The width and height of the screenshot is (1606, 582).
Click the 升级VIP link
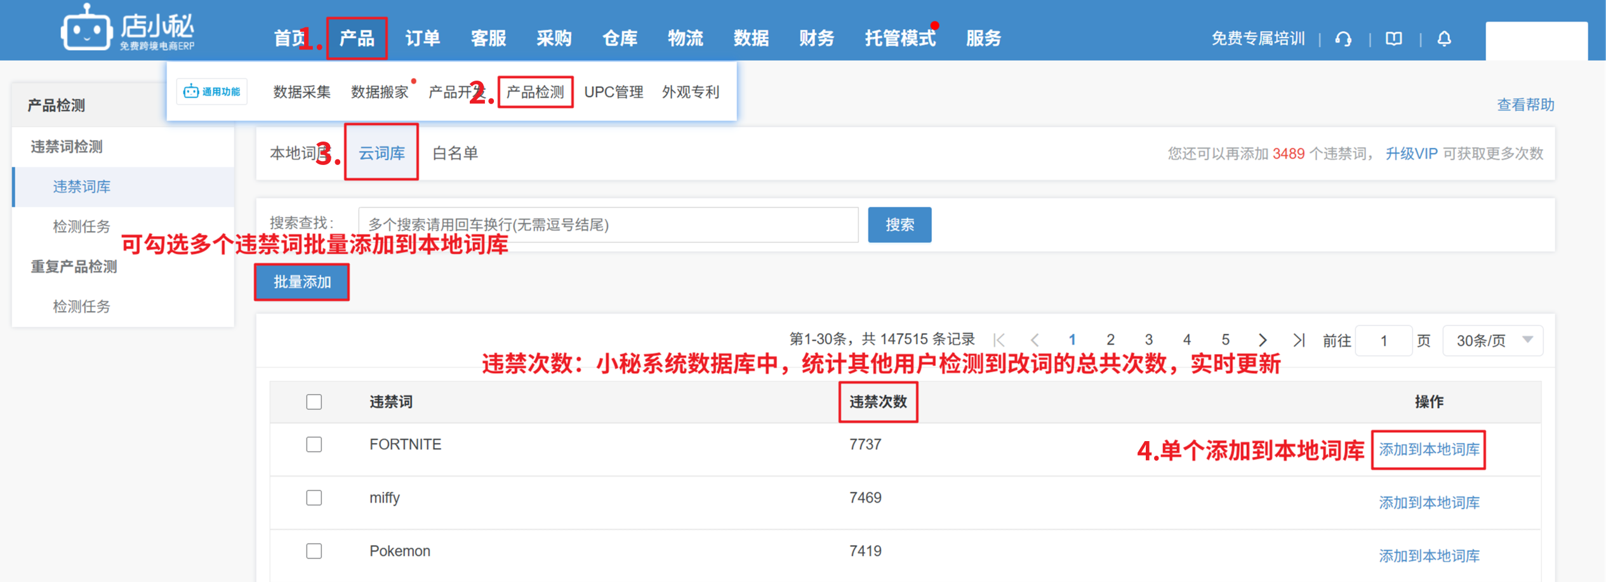click(x=1410, y=154)
